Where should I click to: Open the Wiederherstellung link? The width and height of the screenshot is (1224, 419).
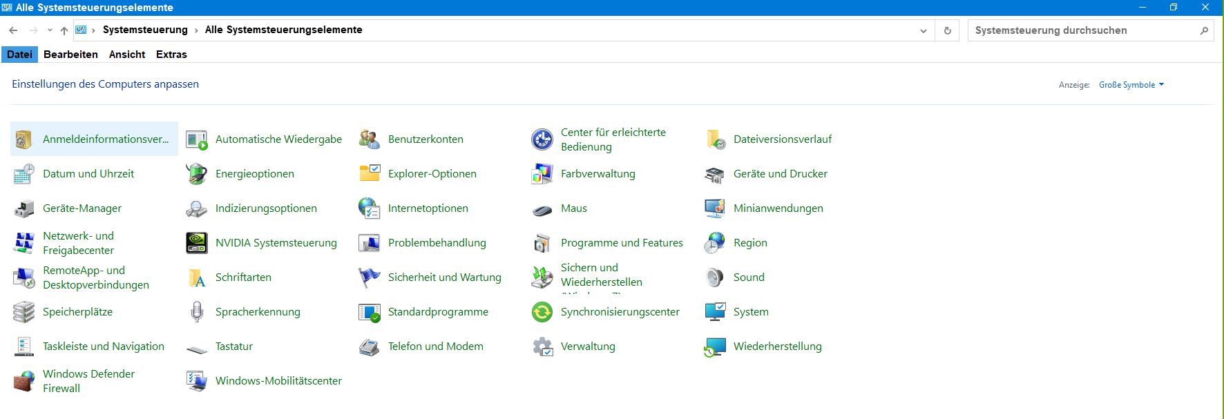tap(778, 347)
